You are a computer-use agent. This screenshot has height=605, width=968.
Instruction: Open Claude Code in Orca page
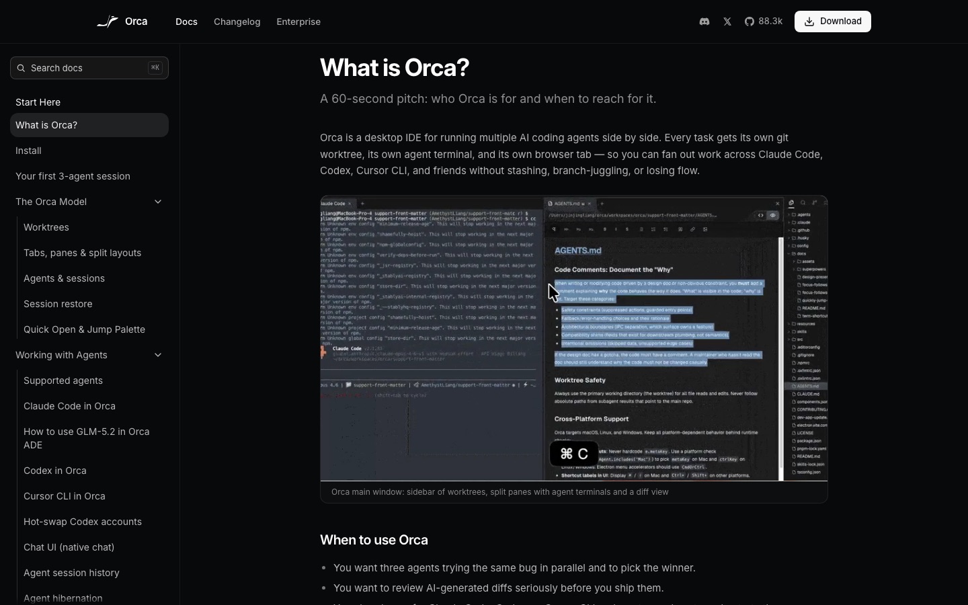[69, 406]
